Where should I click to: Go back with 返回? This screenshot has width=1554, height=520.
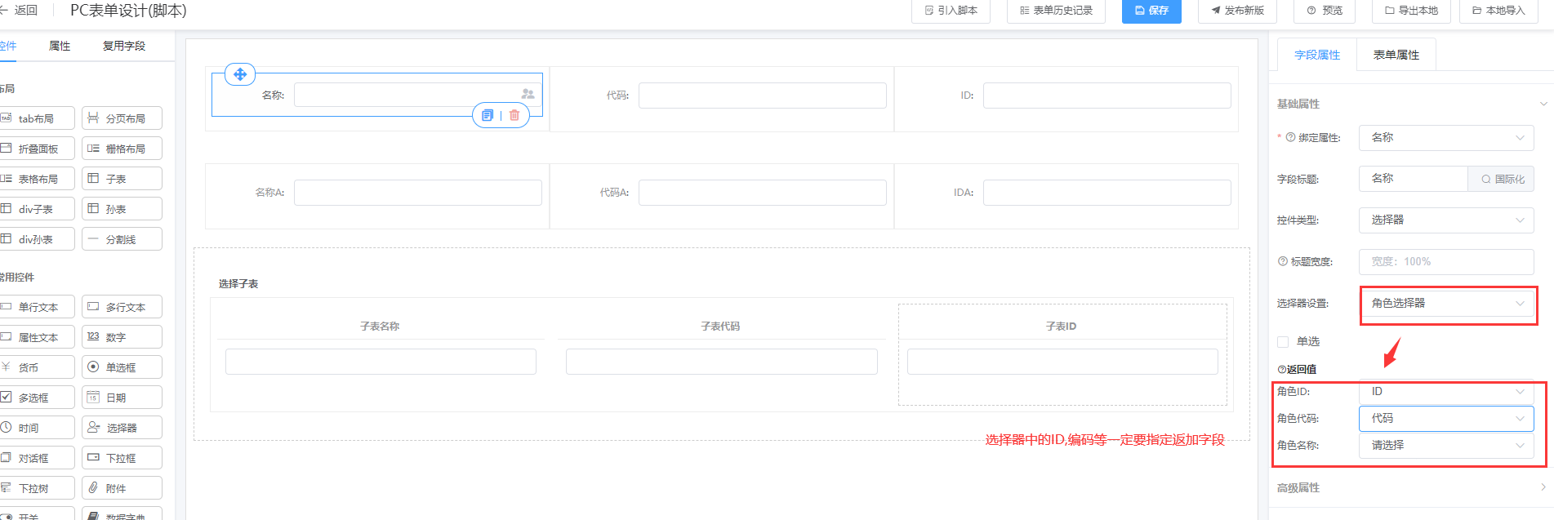(x=20, y=11)
